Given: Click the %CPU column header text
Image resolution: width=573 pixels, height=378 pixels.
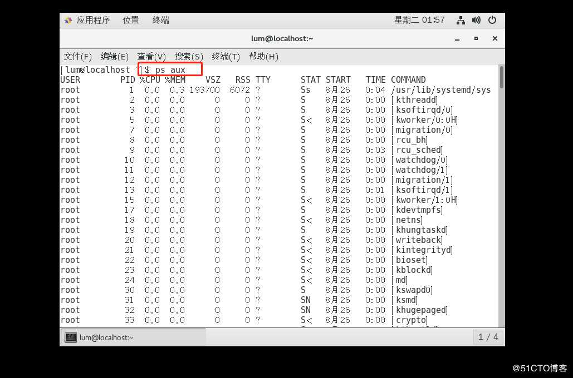Looking at the screenshot, I should [150, 80].
